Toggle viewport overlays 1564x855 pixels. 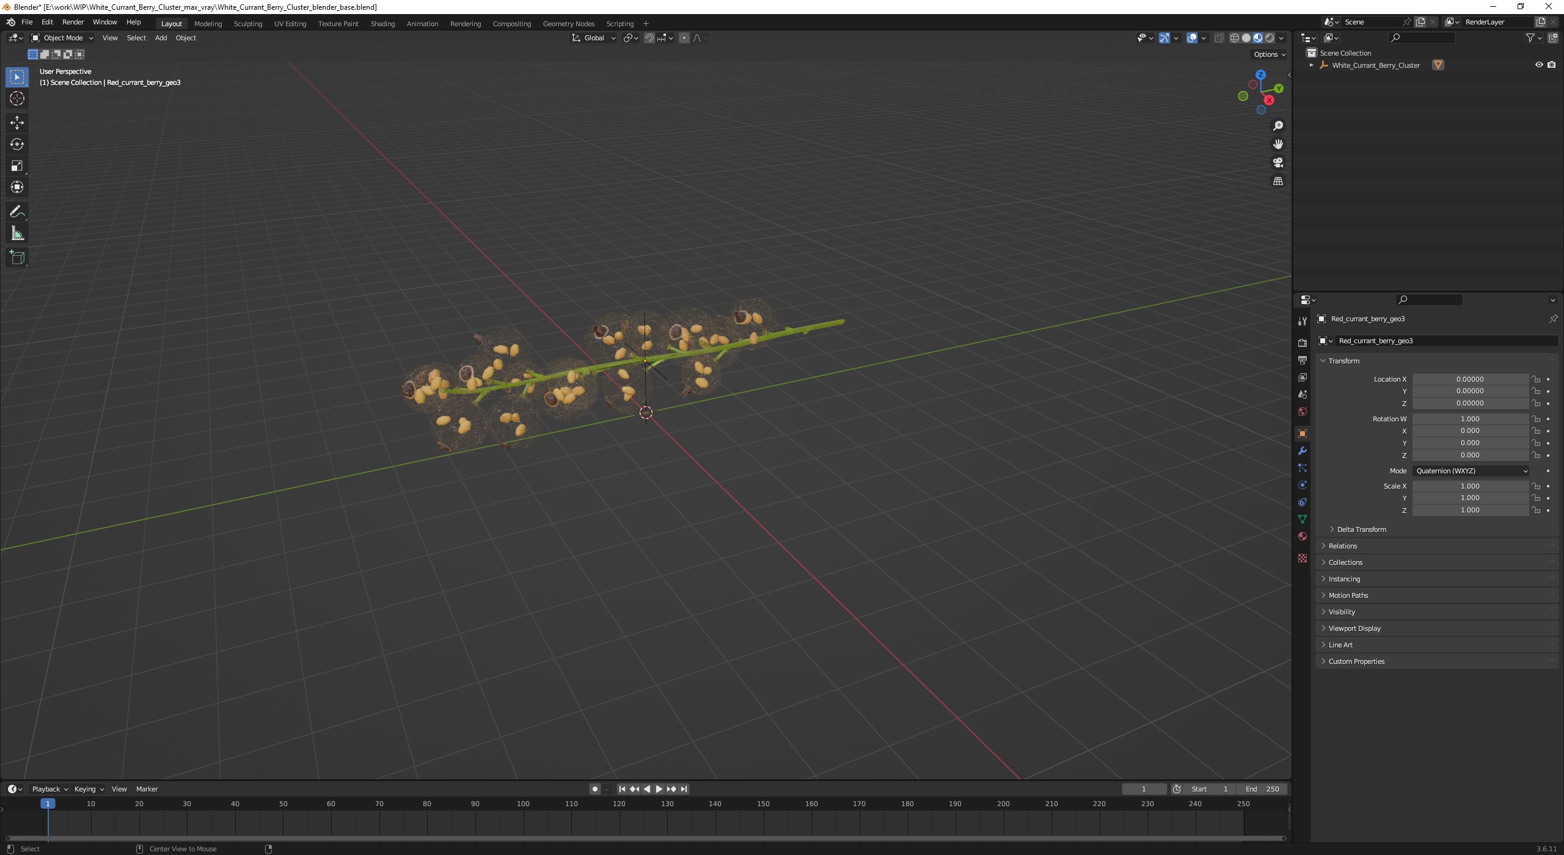click(x=1191, y=38)
